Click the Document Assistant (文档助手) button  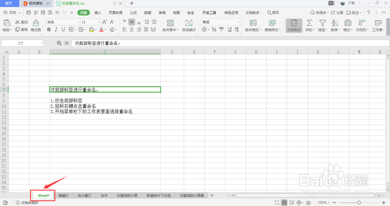click(294, 26)
